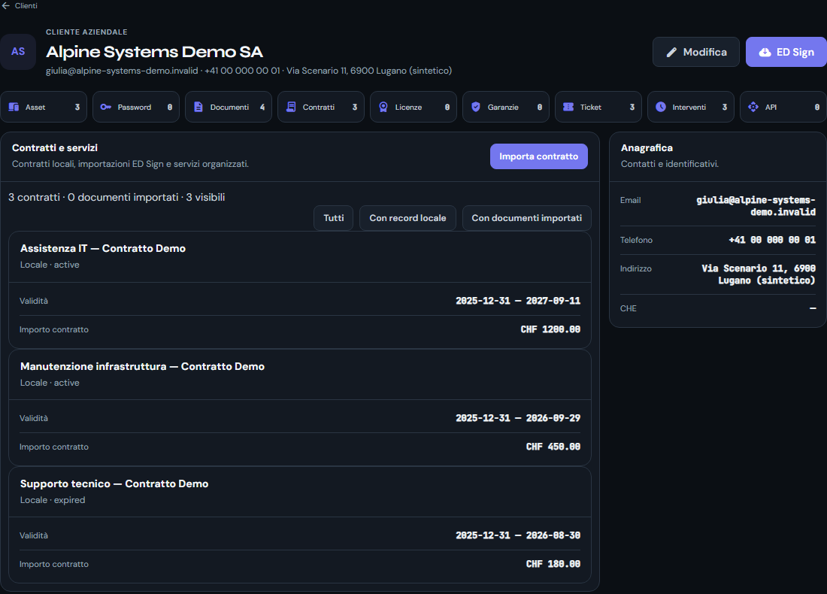Click amount CHF 180.00
The image size is (827, 594).
point(553,564)
